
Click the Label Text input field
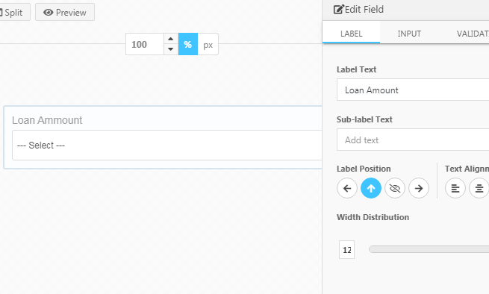413,90
